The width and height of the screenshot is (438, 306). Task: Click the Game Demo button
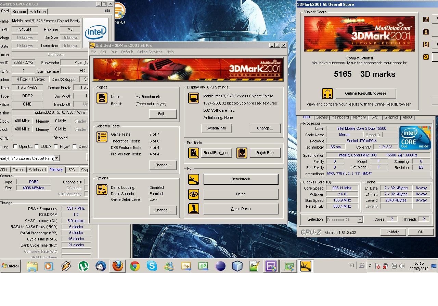(241, 209)
